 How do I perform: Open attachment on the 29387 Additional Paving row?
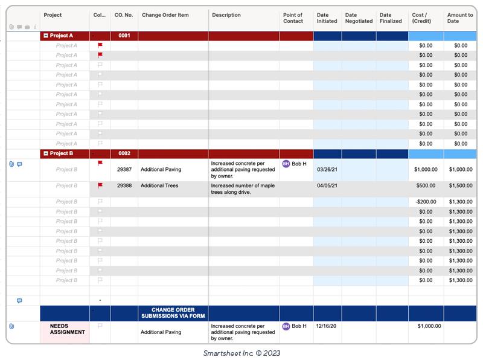point(11,164)
